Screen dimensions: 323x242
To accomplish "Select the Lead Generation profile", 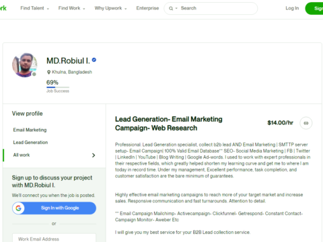I will (x=30, y=143).
